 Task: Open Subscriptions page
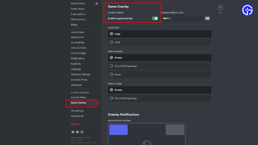click(x=78, y=14)
